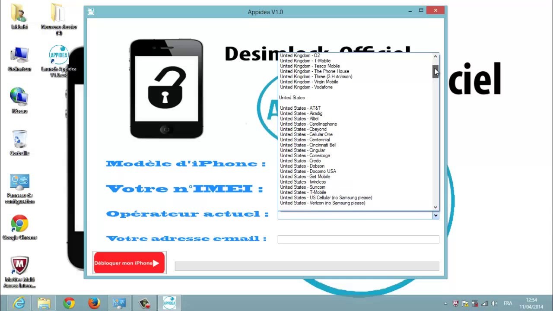The height and width of the screenshot is (311, 553).
Task: Click the Appidea window title bar icon
Action: tap(91, 12)
